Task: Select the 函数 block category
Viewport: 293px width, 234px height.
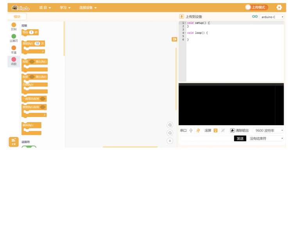Action: tap(14, 61)
